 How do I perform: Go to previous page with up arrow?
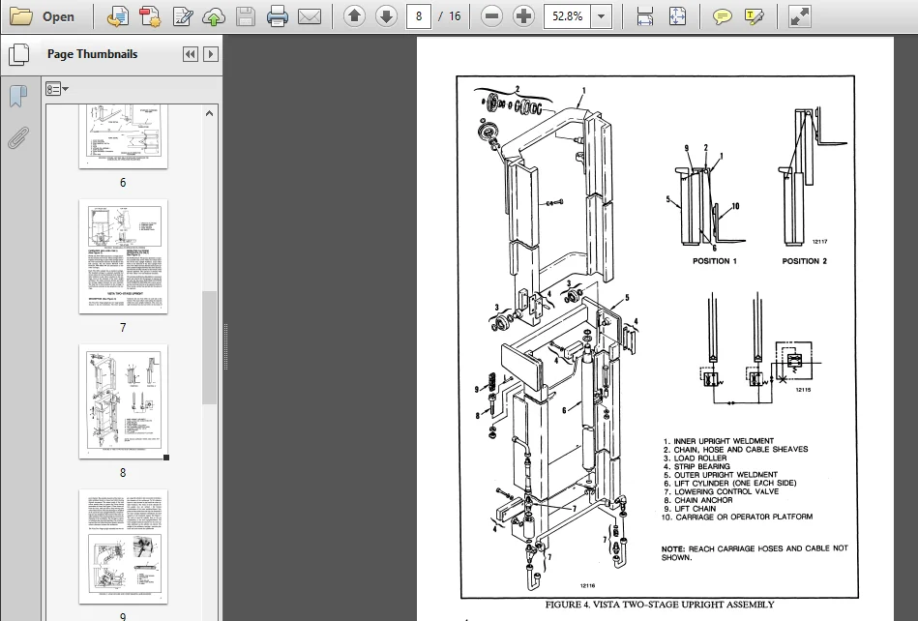354,16
